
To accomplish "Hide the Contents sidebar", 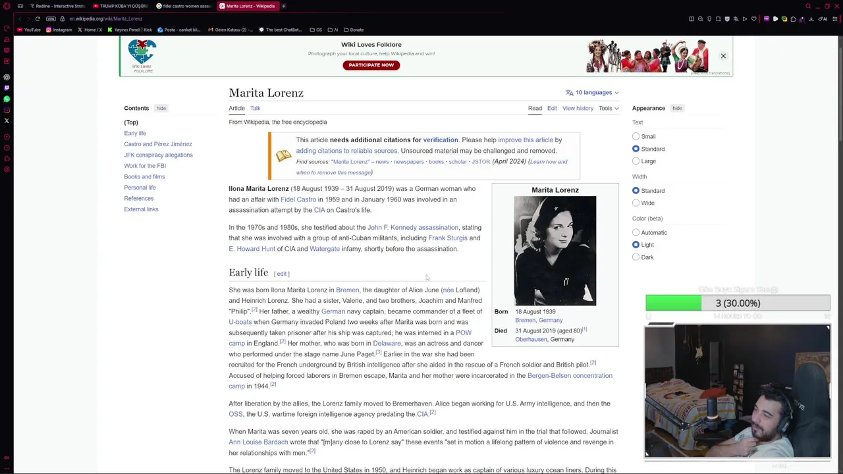I will click(161, 108).
